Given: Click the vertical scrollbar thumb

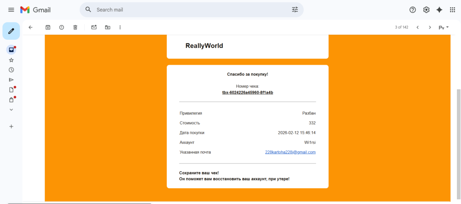Looking at the screenshot, I should pyautogui.click(x=458, y=144).
